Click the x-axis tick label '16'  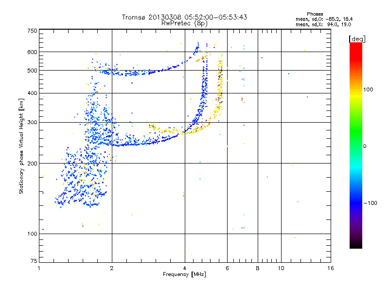[x=331, y=268]
